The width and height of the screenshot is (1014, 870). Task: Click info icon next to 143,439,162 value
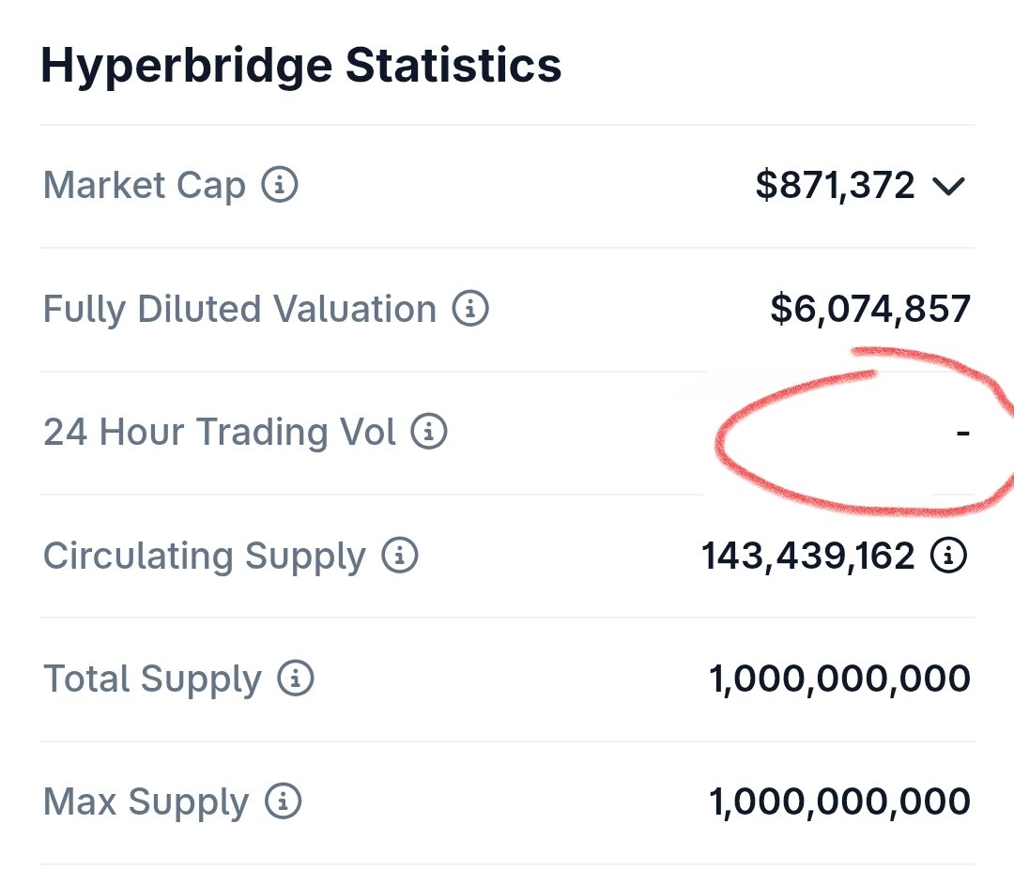(x=948, y=556)
